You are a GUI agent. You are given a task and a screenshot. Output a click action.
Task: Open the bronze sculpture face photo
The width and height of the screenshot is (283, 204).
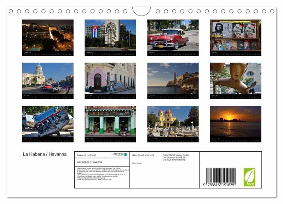pyautogui.click(x=235, y=81)
